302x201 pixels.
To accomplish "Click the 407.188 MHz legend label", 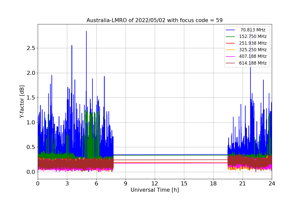I will [x=253, y=56].
